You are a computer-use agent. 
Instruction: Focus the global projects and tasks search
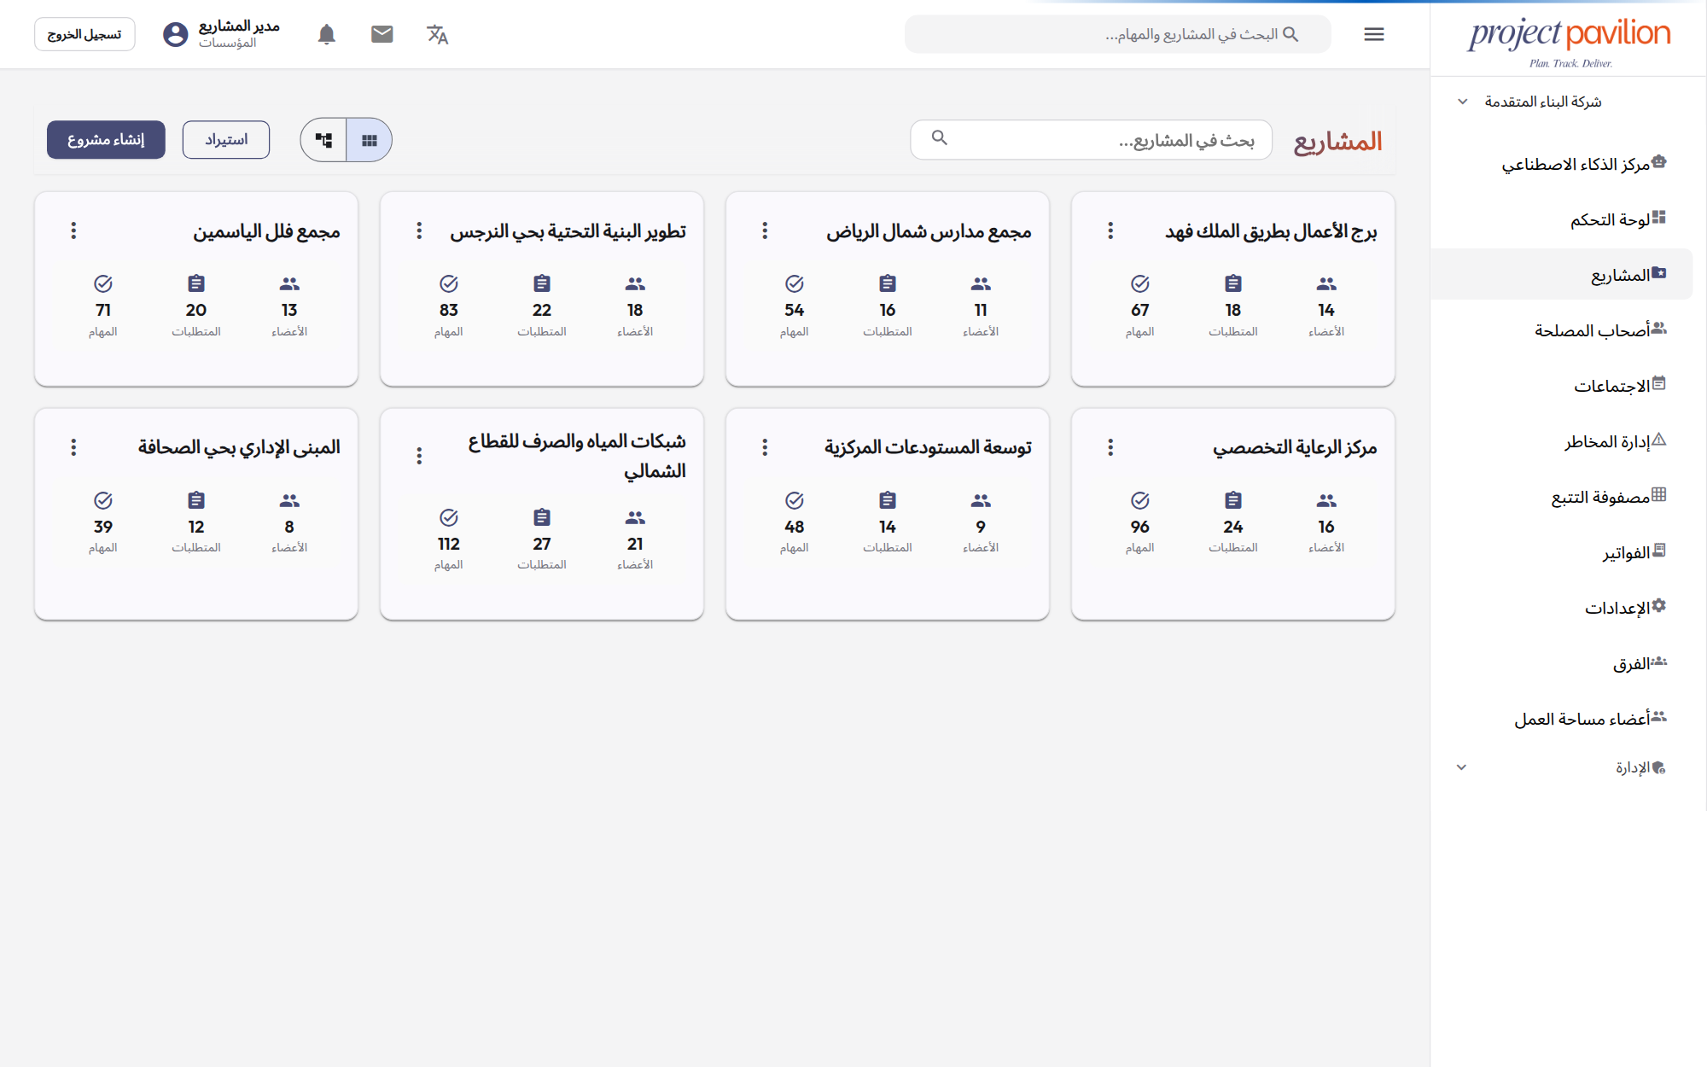tap(1118, 34)
